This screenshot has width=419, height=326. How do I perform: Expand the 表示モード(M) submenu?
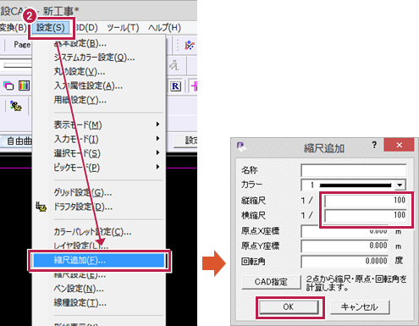point(157,124)
